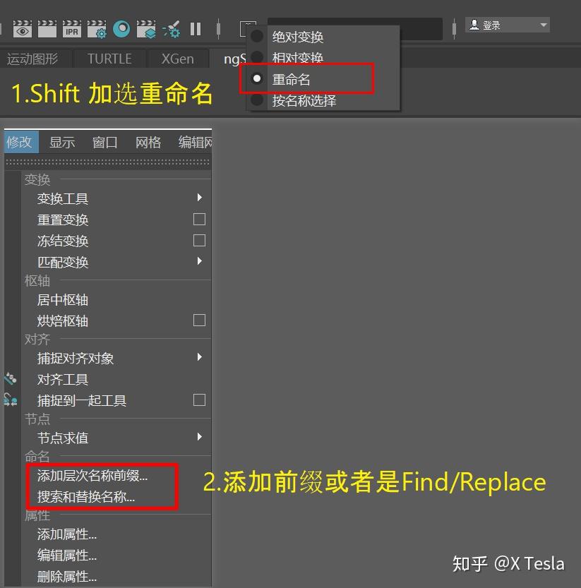Enable the 冻结变换 checkbox
Screen dimensions: 581x588
tap(199, 241)
